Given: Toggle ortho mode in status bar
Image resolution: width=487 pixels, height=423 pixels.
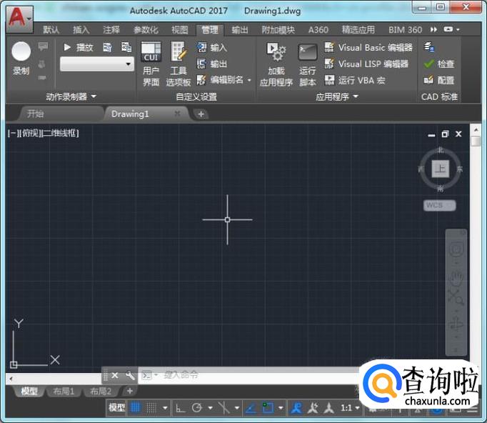Looking at the screenshot, I should pos(180,408).
